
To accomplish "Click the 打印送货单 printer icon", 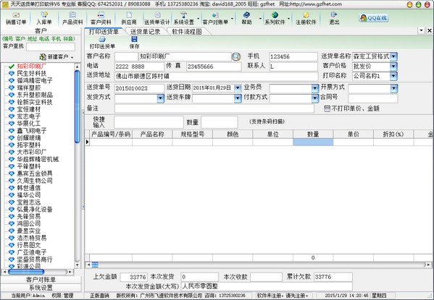I will [x=102, y=39].
